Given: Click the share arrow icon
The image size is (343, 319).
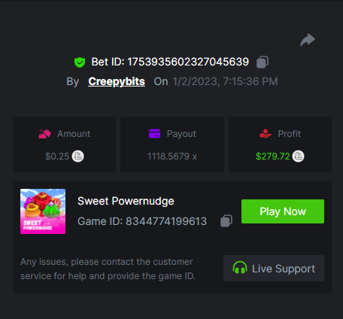Looking at the screenshot, I should [308, 40].
